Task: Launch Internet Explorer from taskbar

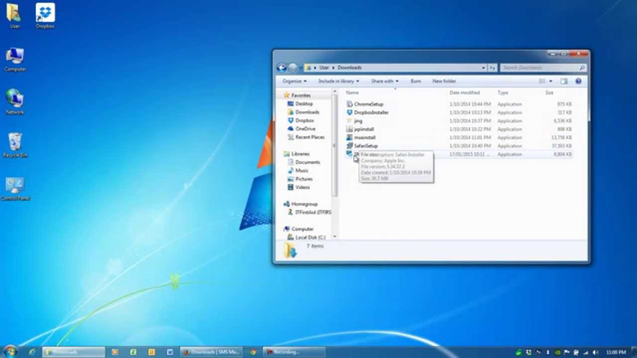Action: [32, 352]
